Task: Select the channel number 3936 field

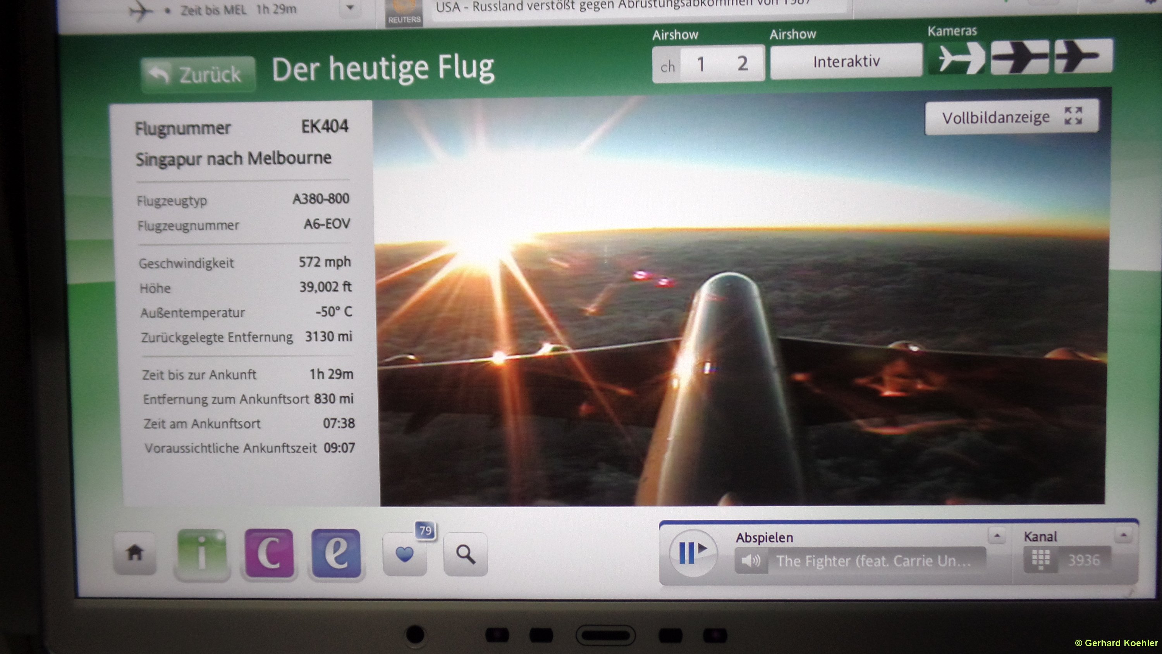Action: (1083, 560)
